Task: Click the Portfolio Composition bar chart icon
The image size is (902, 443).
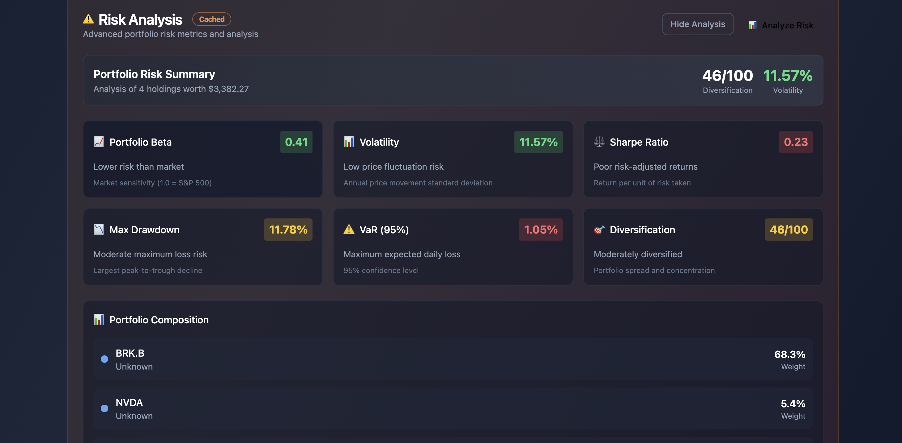Action: [x=99, y=320]
